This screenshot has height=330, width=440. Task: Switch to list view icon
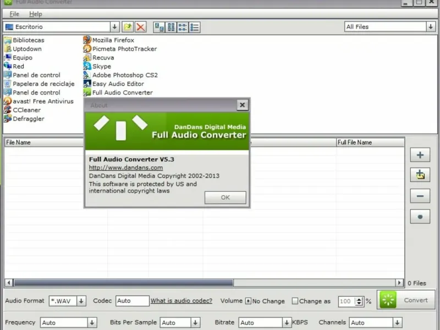(183, 27)
